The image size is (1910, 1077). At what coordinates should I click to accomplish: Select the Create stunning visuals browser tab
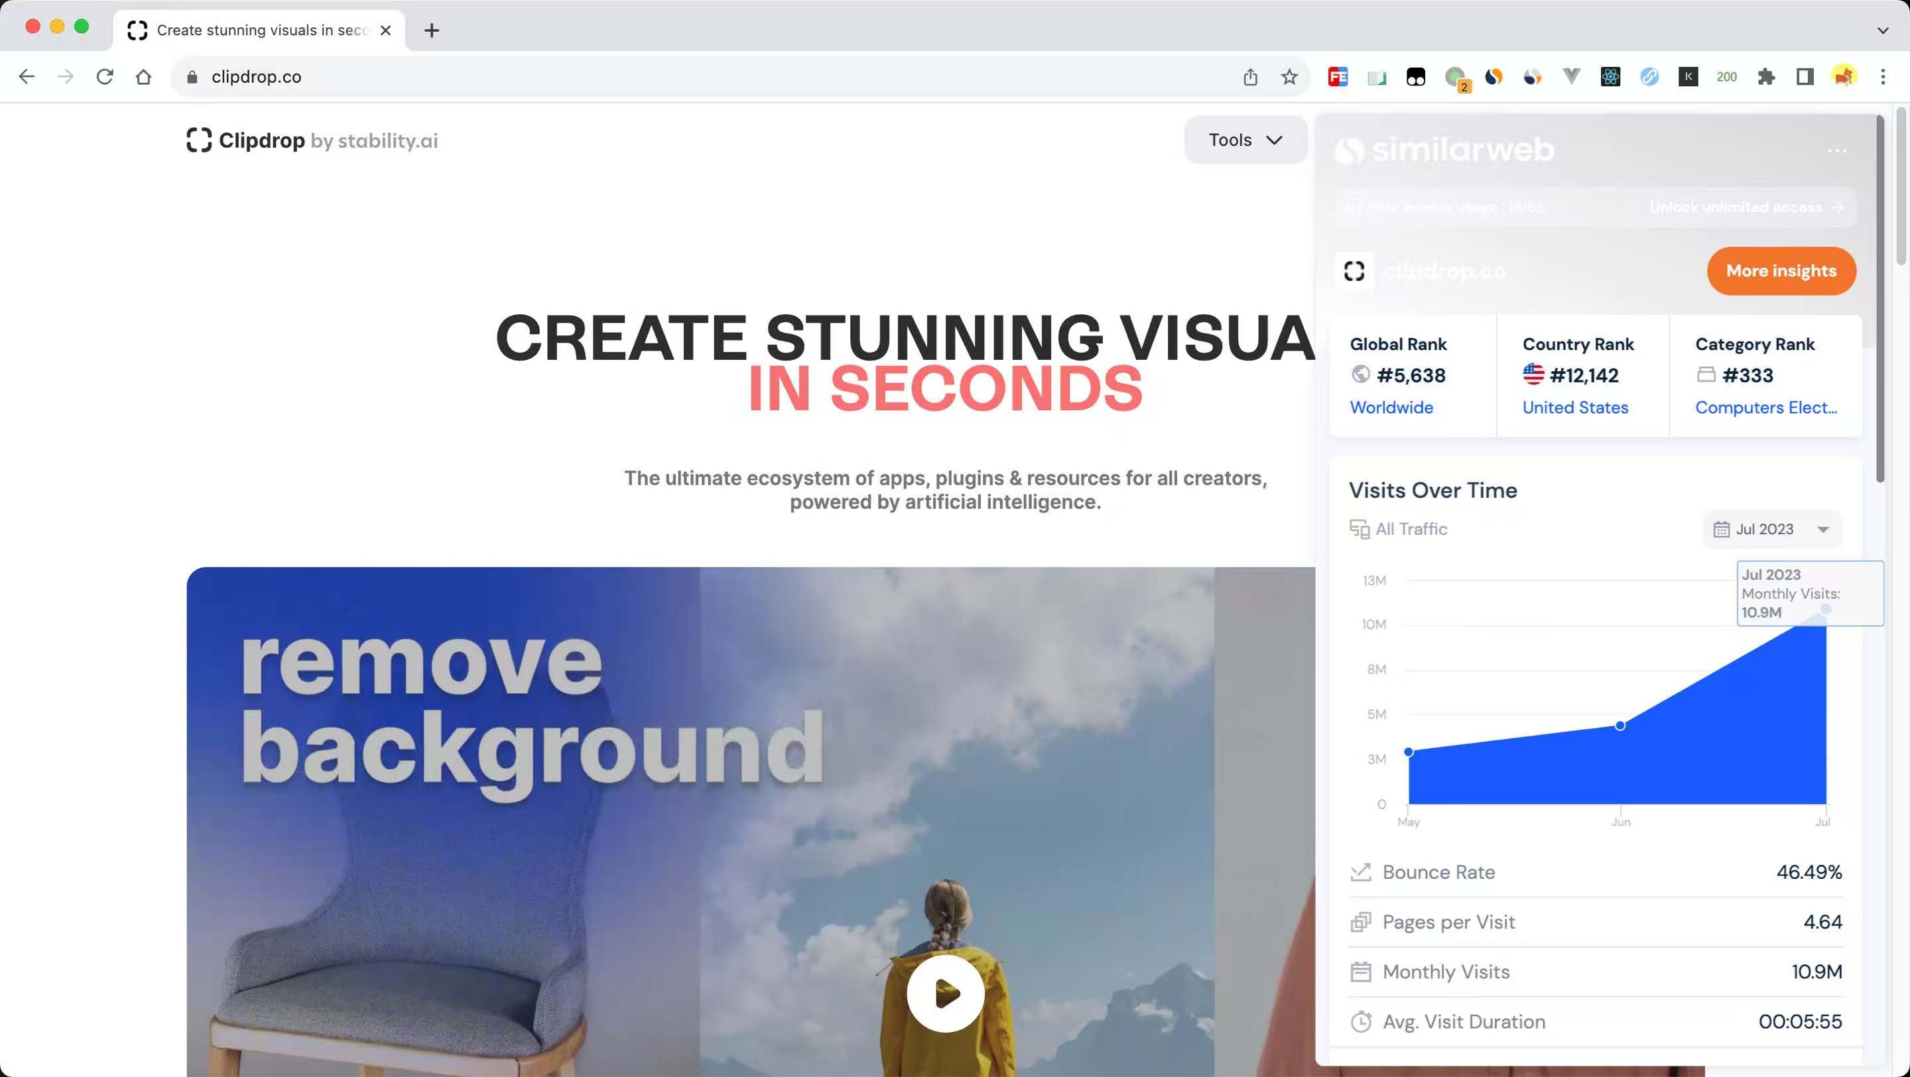259,30
